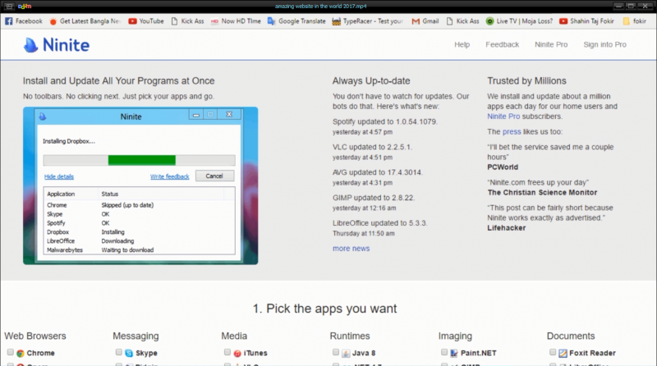Click the installer progress bar
This screenshot has height=366, width=657.
tap(139, 160)
